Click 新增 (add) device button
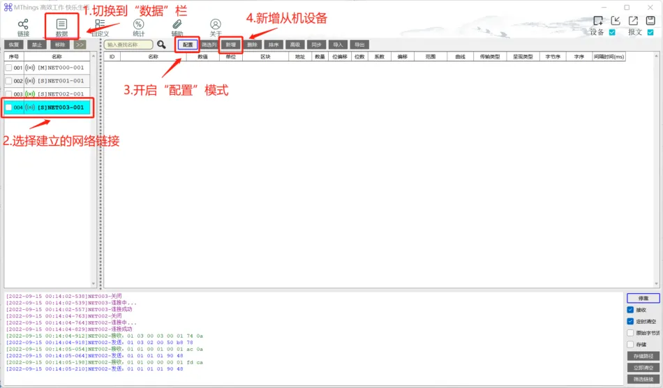 pyautogui.click(x=231, y=45)
